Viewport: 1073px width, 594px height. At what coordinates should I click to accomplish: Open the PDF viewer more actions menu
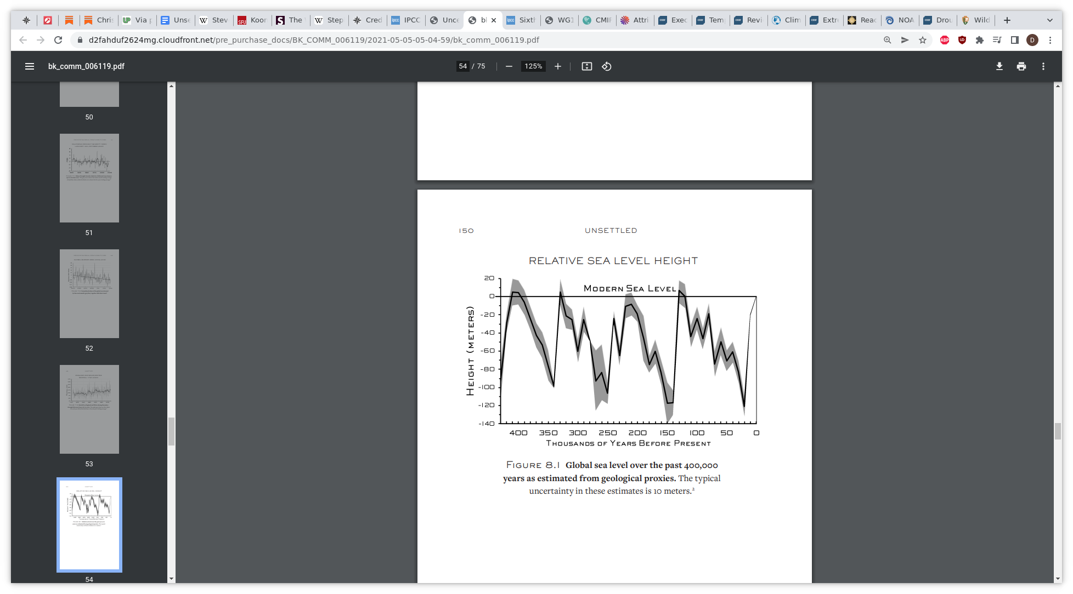pos(1043,66)
